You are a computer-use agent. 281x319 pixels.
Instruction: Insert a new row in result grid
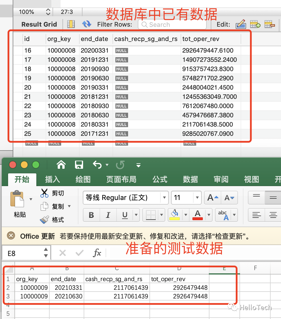(x=255, y=24)
